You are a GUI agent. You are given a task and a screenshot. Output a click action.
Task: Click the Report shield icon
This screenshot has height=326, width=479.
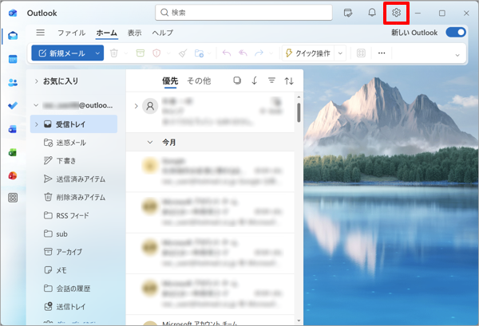point(156,53)
